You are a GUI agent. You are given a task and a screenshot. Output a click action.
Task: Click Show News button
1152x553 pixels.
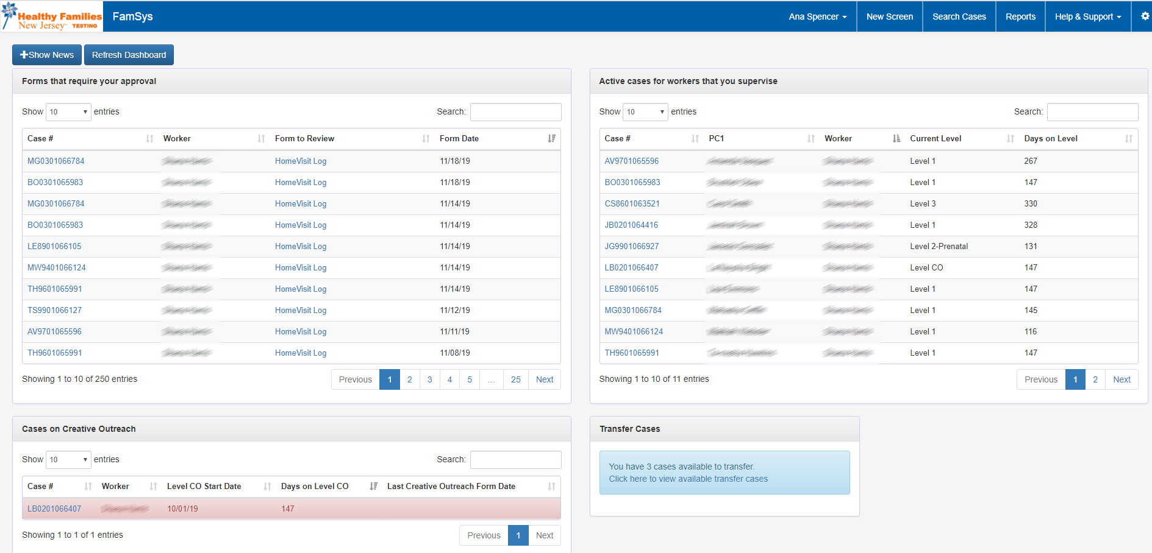click(47, 55)
